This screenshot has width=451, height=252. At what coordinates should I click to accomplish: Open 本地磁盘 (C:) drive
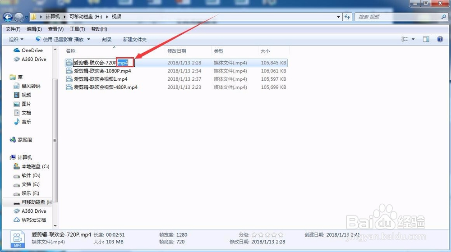pos(32,166)
